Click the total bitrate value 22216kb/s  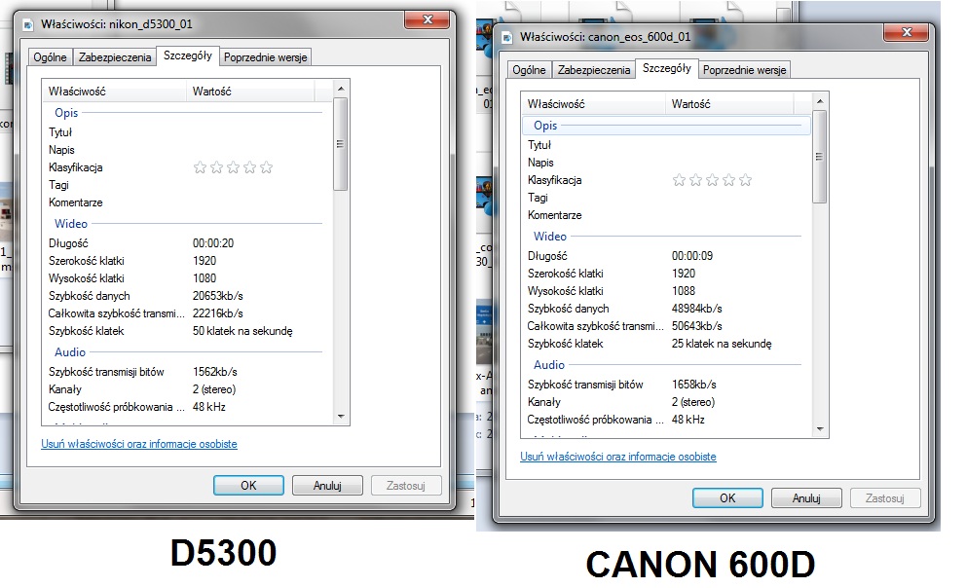pos(218,313)
